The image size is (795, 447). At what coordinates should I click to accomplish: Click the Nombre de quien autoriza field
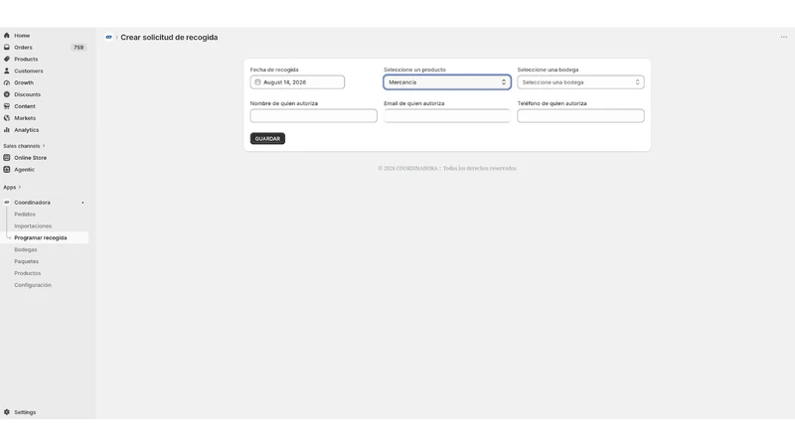click(x=313, y=116)
